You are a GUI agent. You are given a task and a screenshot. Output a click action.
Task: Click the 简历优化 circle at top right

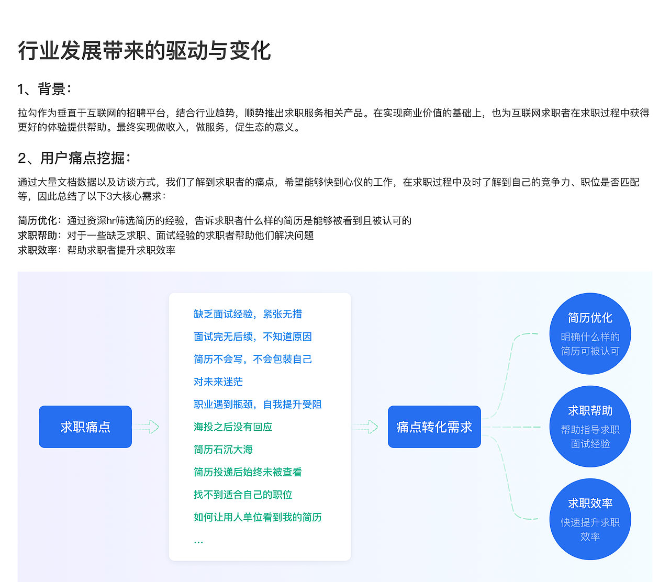tap(590, 333)
